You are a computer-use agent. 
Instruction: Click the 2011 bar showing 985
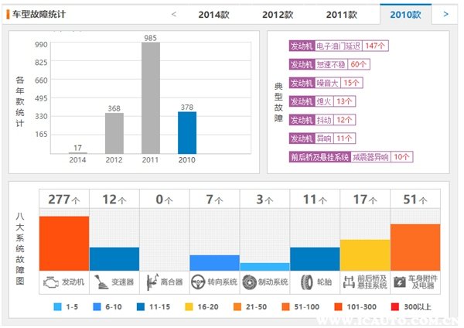click(x=151, y=97)
